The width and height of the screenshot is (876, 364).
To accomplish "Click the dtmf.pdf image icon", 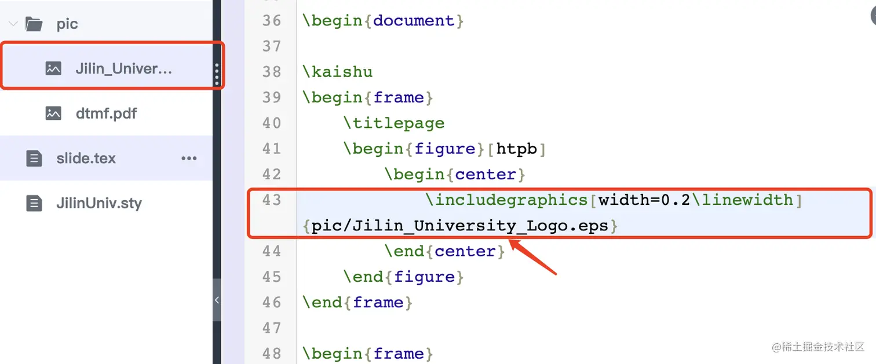I will click(x=53, y=113).
